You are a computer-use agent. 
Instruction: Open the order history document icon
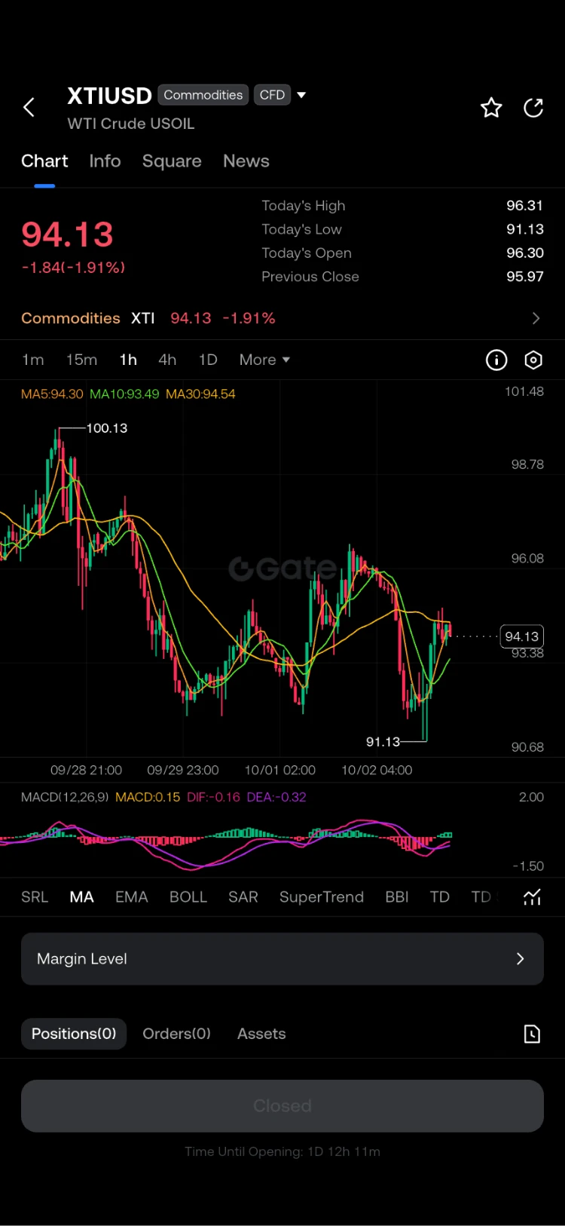[x=532, y=1034]
